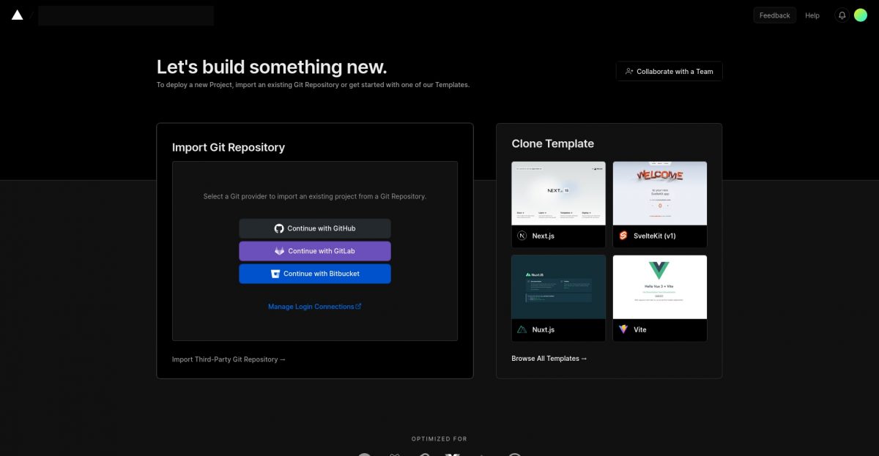
Task: Click the Let's build something new heading
Action: [272, 67]
